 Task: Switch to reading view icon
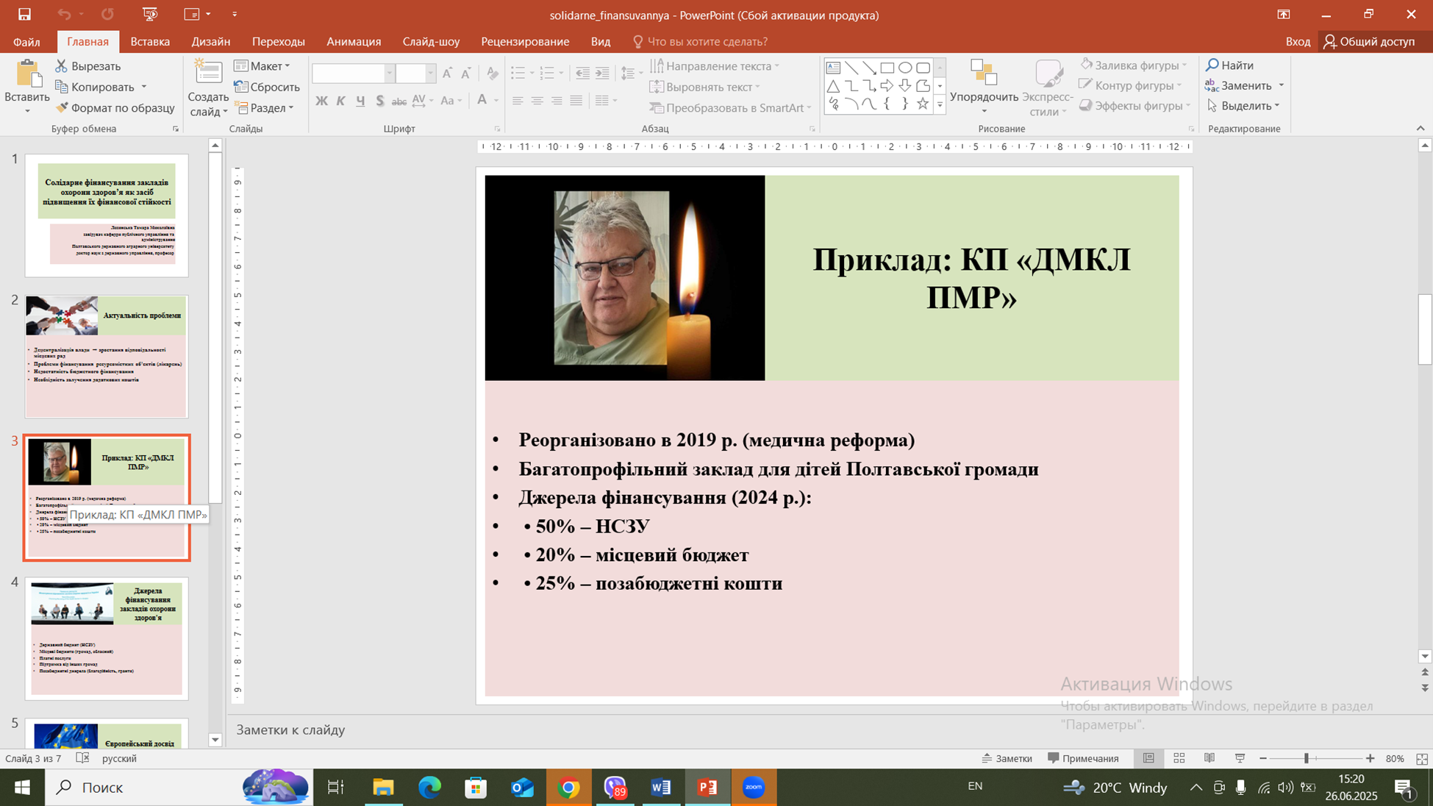click(1209, 758)
